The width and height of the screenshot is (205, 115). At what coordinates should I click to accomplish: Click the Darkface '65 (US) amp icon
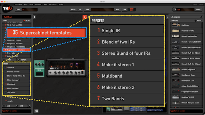176,97
